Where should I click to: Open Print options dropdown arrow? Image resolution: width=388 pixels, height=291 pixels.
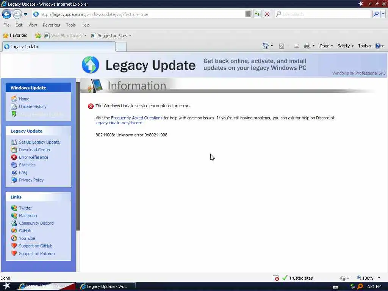point(313,46)
